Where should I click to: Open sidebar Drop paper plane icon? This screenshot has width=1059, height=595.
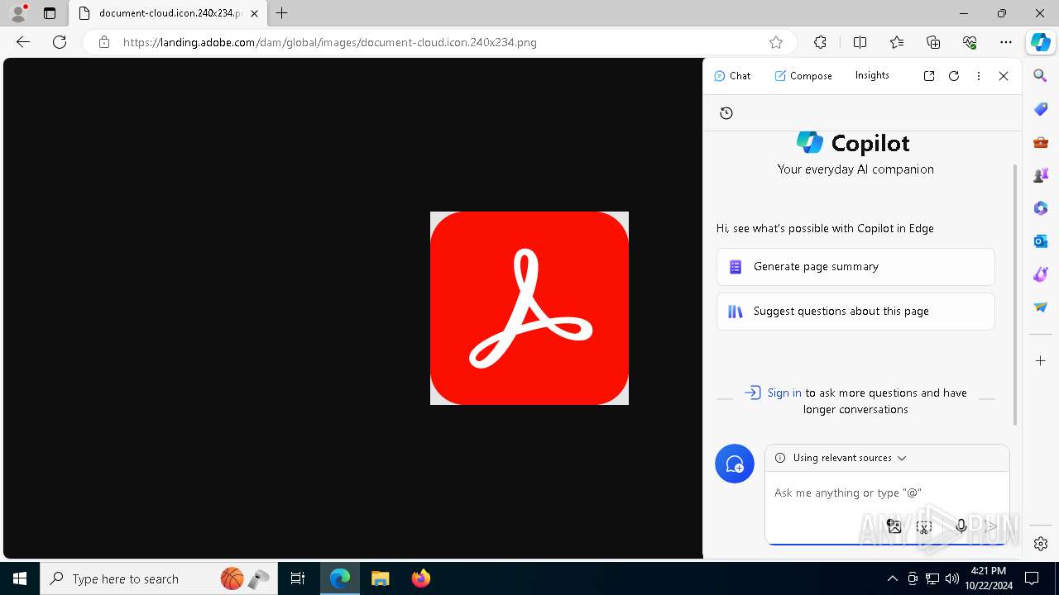tap(1041, 307)
